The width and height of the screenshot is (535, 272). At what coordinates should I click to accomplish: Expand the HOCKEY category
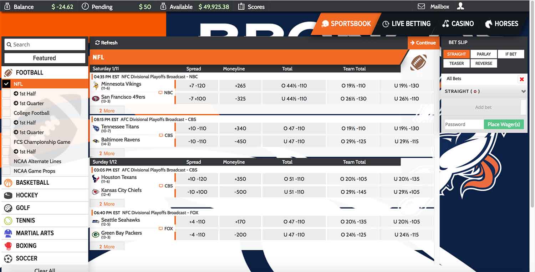(x=45, y=195)
